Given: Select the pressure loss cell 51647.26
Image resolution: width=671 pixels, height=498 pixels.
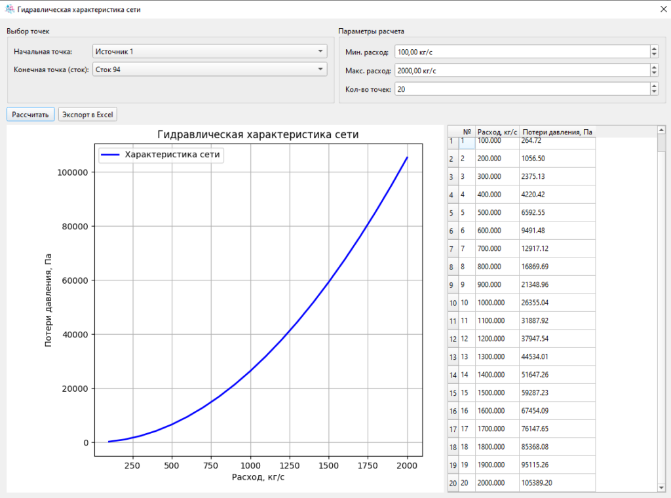Looking at the screenshot, I should point(557,374).
